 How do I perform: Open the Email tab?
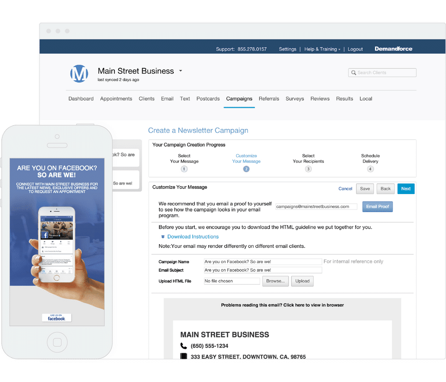167,98
